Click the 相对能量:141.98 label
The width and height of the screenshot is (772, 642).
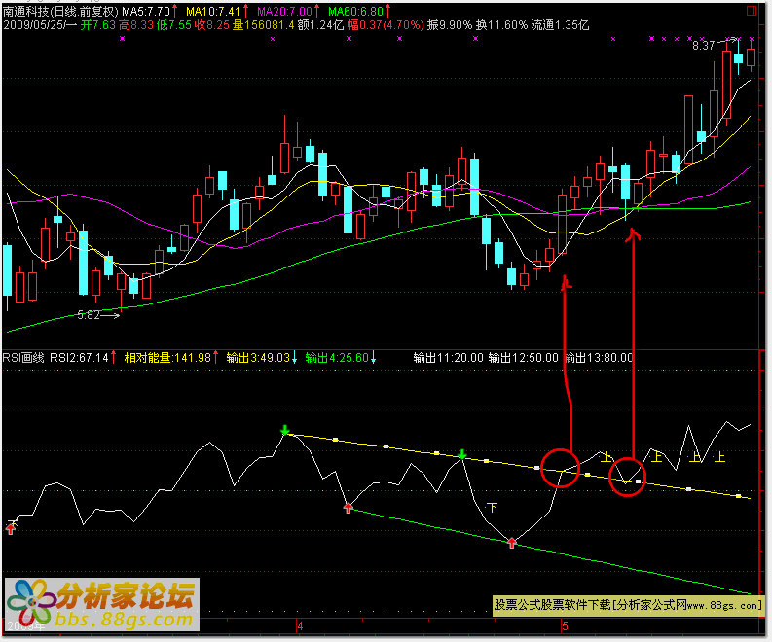[167, 358]
